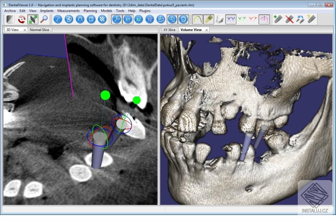
Task: Toggle the blue 3D axes view button
Action: point(117,19)
